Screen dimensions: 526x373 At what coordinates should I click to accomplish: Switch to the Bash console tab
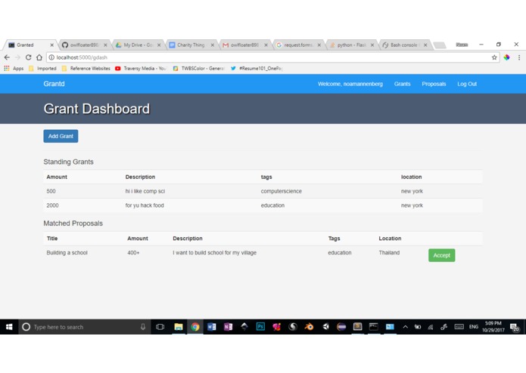(405, 45)
